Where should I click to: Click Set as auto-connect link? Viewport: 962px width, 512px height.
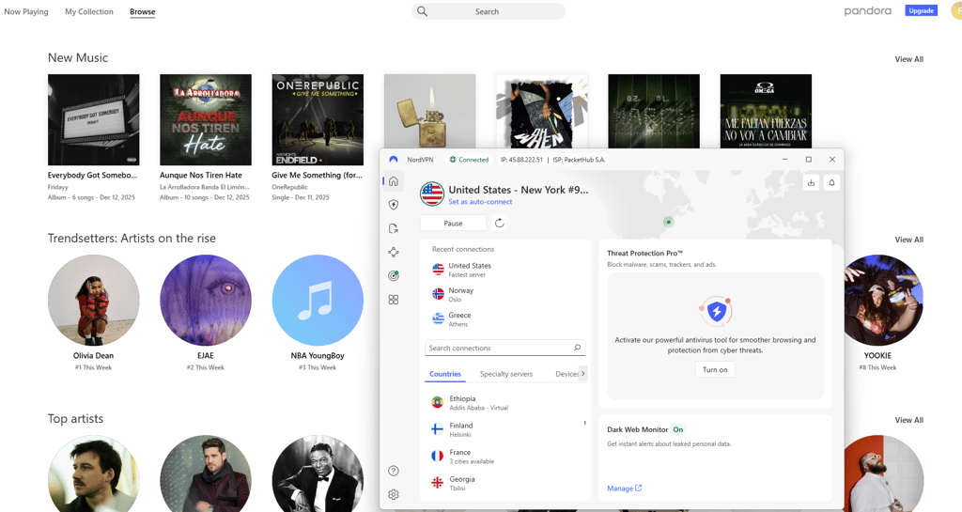pos(480,202)
